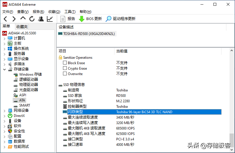Expand the 显示设备 tree node
The width and height of the screenshot is (235, 153).
click(x=4, y=59)
